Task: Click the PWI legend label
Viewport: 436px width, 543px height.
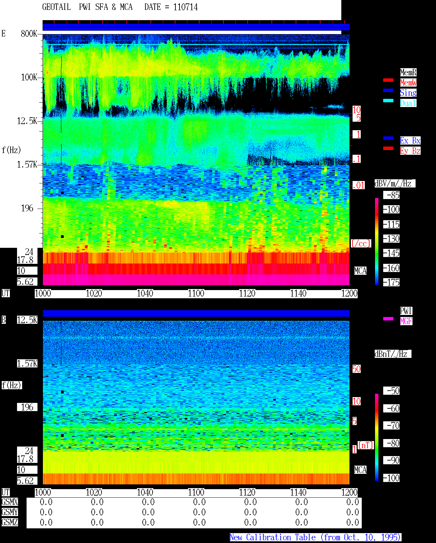Action: click(x=406, y=311)
